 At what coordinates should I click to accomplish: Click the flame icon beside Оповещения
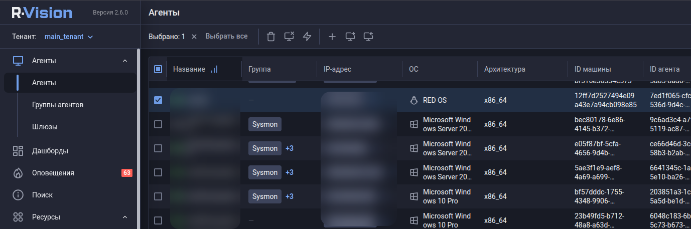coord(18,173)
